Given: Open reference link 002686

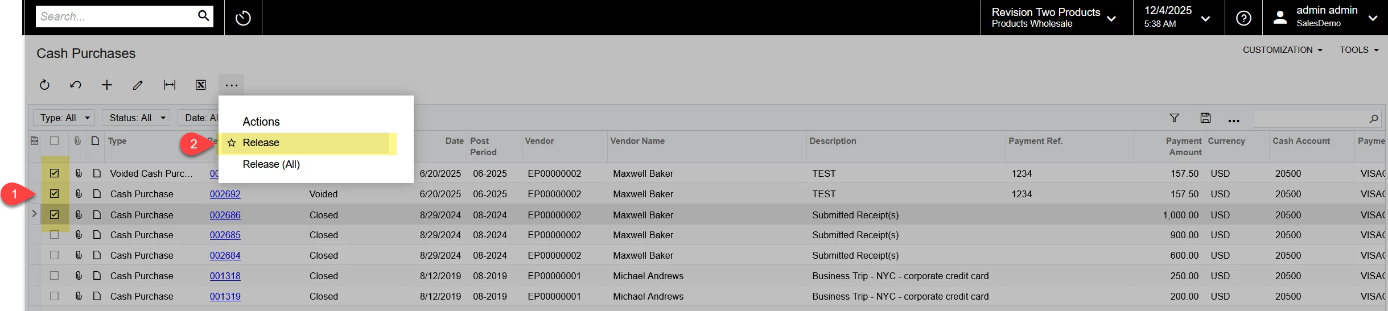Looking at the screenshot, I should point(225,215).
